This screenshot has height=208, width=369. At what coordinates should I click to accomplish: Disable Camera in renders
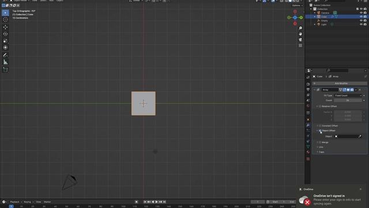[365, 13]
